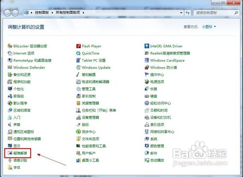The image size is (243, 177).
Task: Open BitLocker 驱动器加密 icon
Action: (10, 46)
